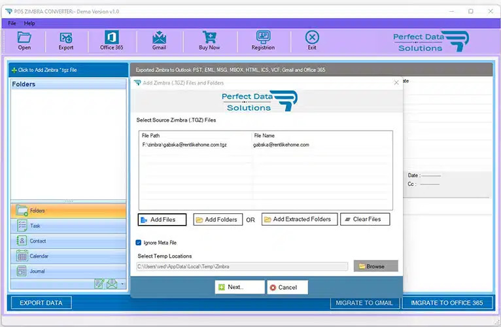The width and height of the screenshot is (501, 327).
Task: Expand the navigation pane options arrow
Action: (122, 284)
